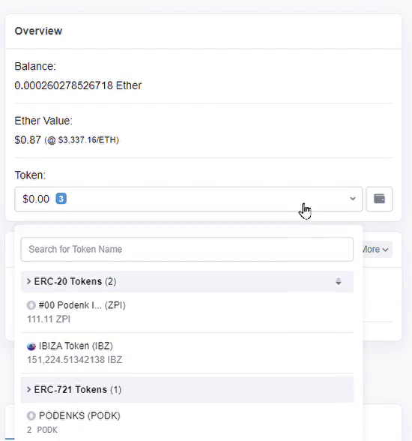
Task: Click the 111.11 ZPI balance text
Action: (x=49, y=319)
